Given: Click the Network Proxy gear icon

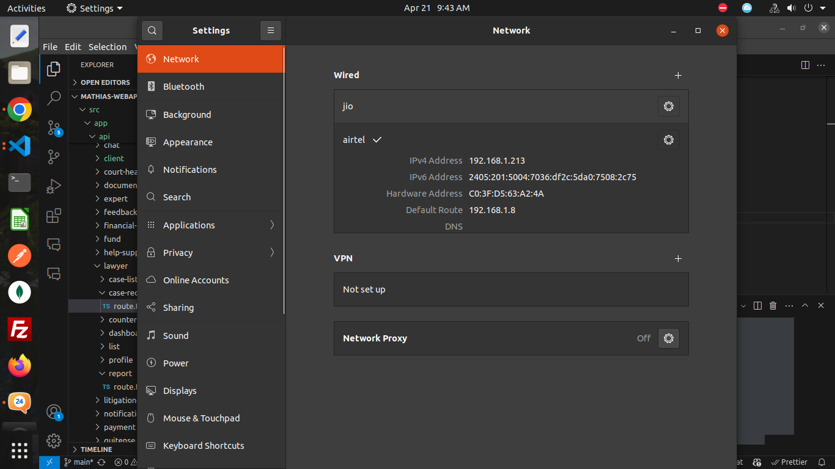Looking at the screenshot, I should tap(668, 338).
